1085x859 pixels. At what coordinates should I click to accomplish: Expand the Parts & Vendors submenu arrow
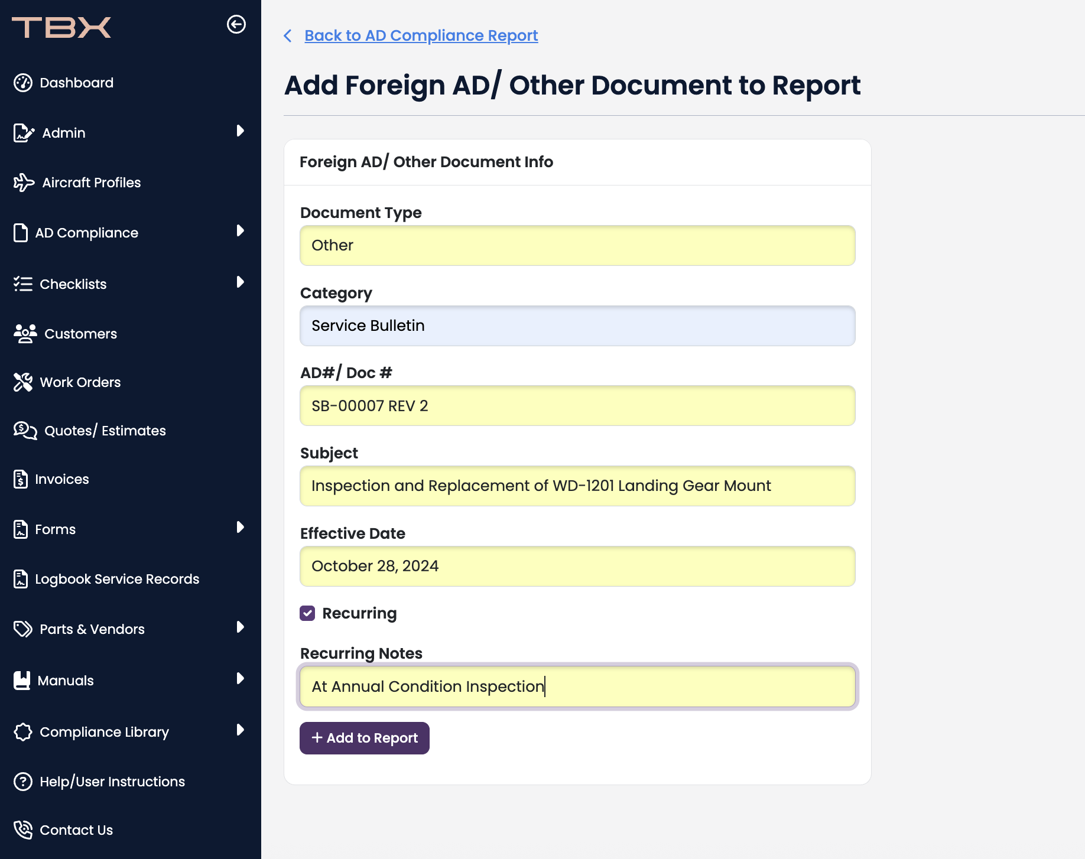pyautogui.click(x=240, y=627)
